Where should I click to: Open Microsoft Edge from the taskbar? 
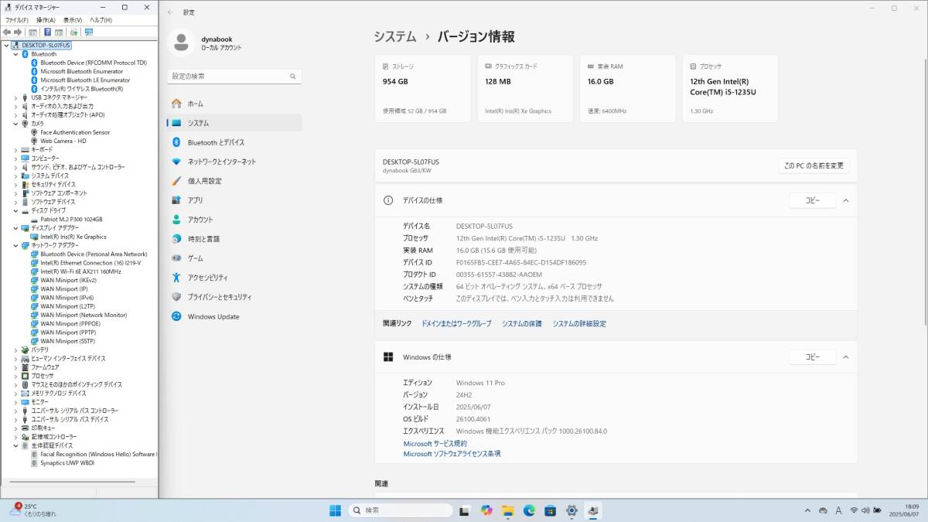tap(530, 510)
